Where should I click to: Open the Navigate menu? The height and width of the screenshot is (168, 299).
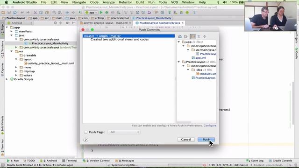pyautogui.click(x=79, y=2)
